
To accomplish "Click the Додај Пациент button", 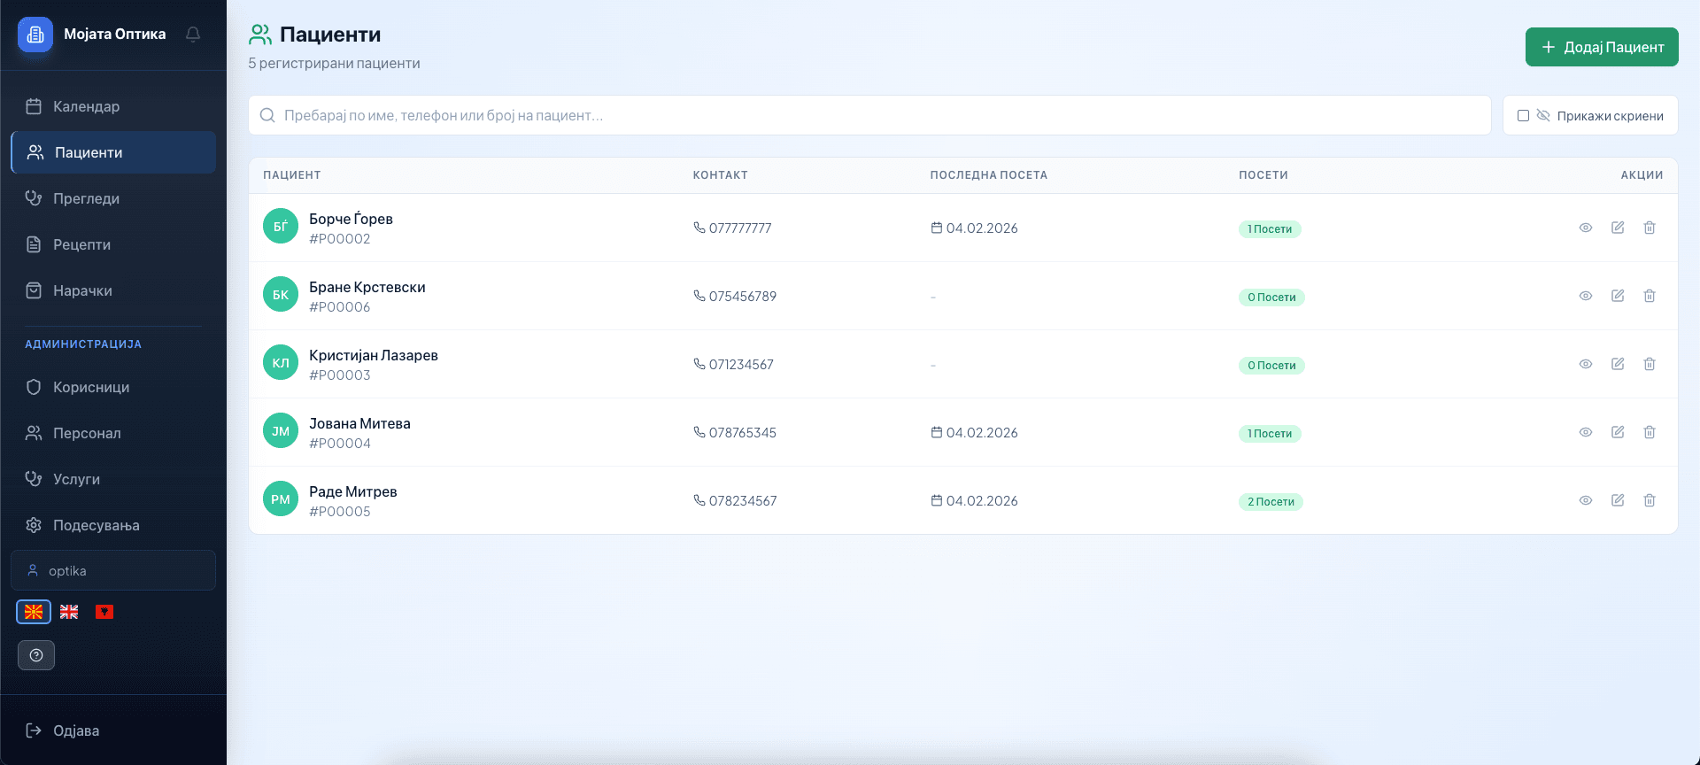I will point(1601,47).
